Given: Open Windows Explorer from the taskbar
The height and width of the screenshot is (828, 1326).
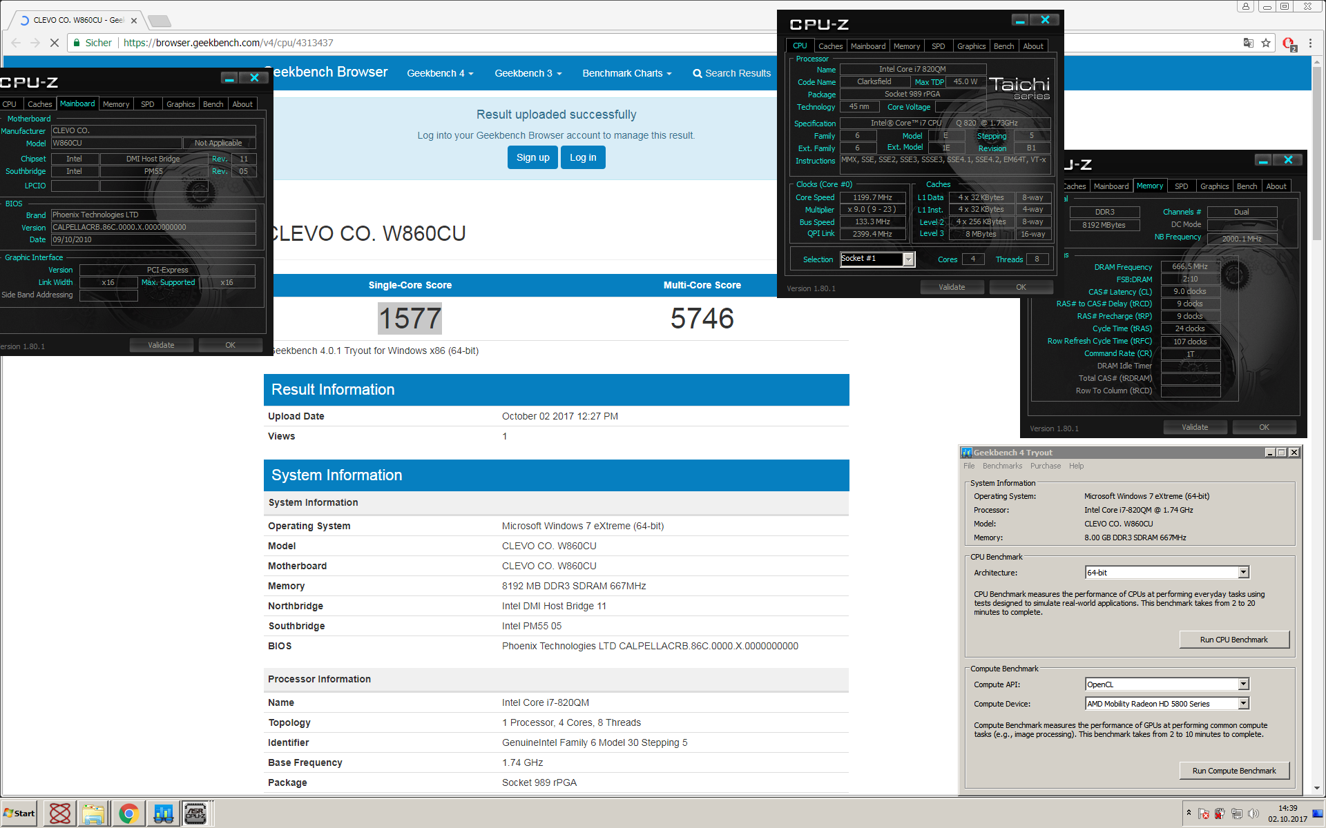Looking at the screenshot, I should [x=93, y=814].
